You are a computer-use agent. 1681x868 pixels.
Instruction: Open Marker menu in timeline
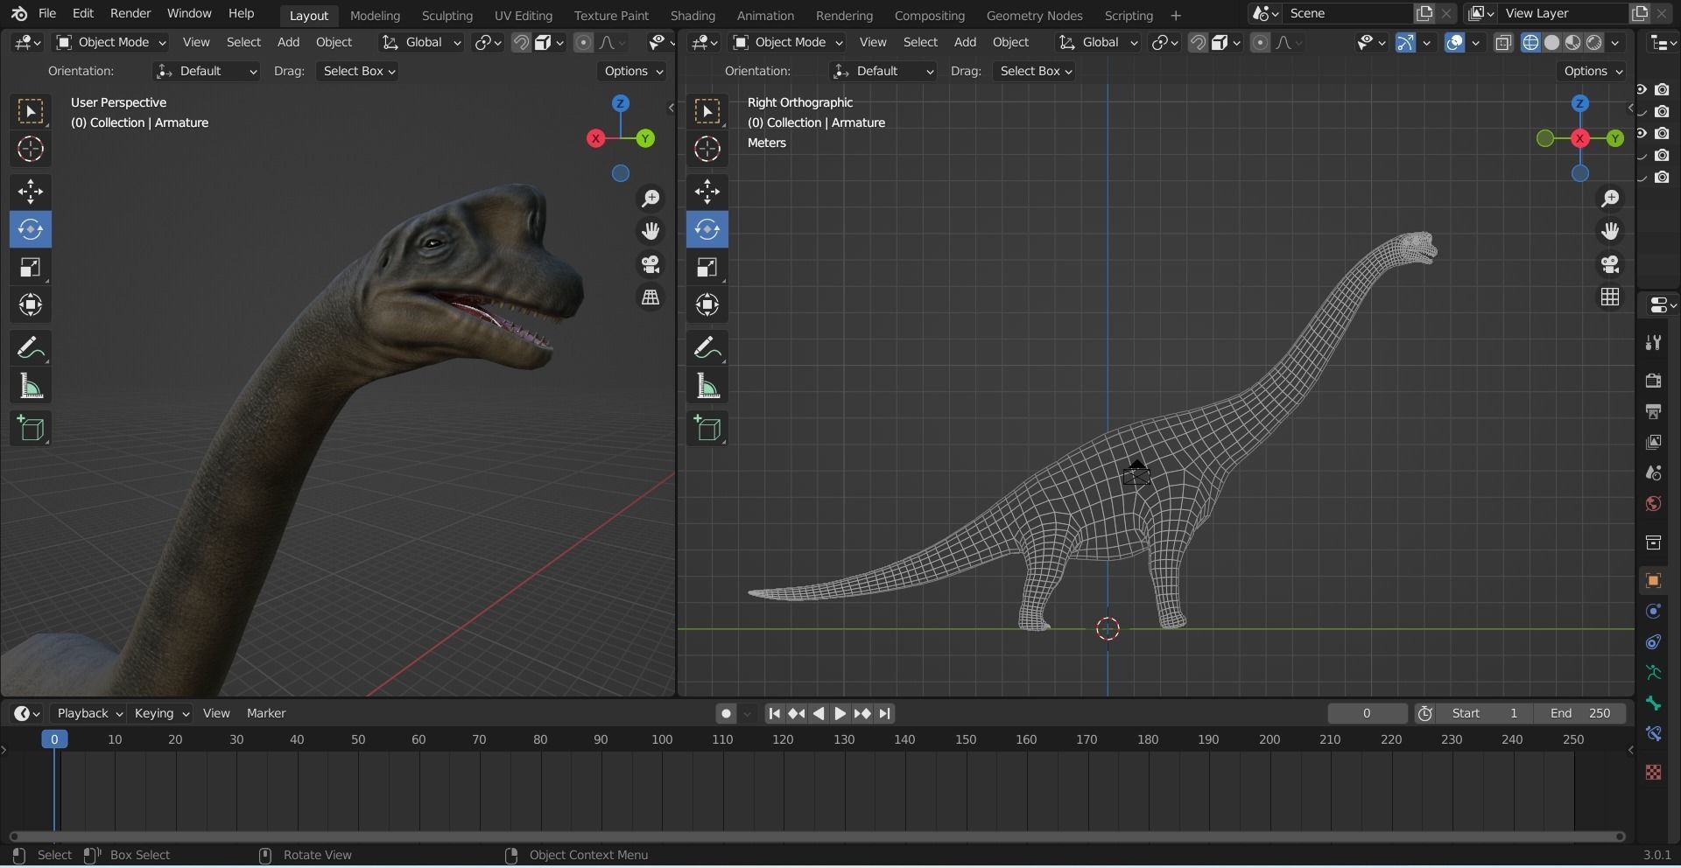pos(266,714)
